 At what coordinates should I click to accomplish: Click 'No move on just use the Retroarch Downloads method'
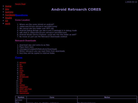43,37
